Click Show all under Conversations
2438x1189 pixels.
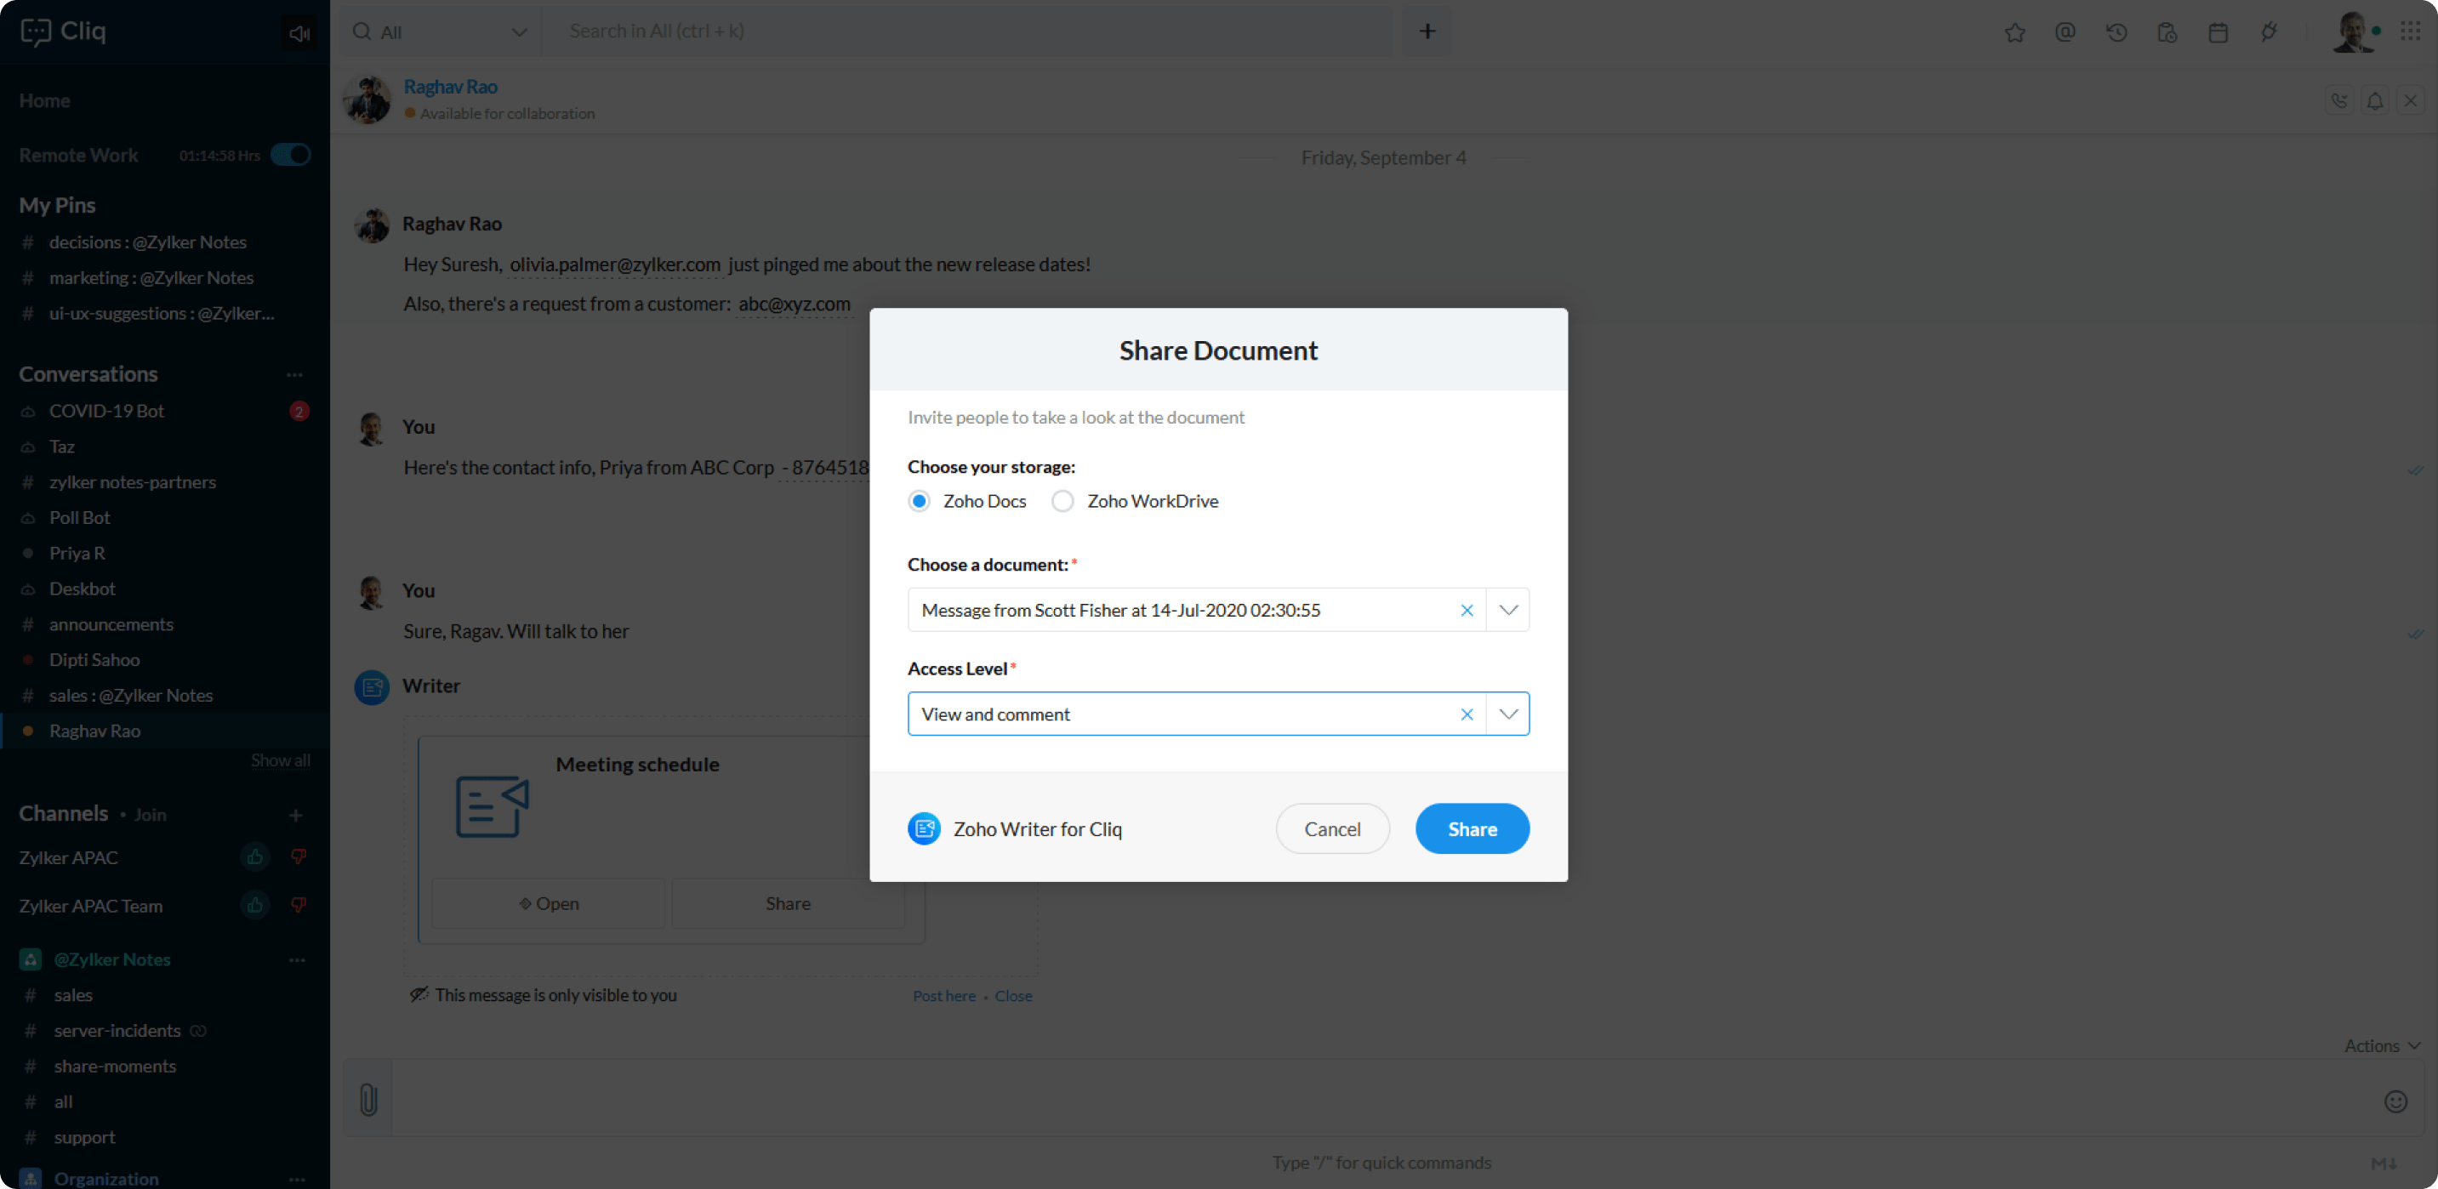(280, 759)
